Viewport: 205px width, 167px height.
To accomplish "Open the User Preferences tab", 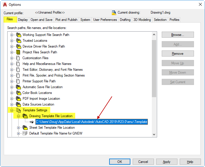I will (105, 20).
